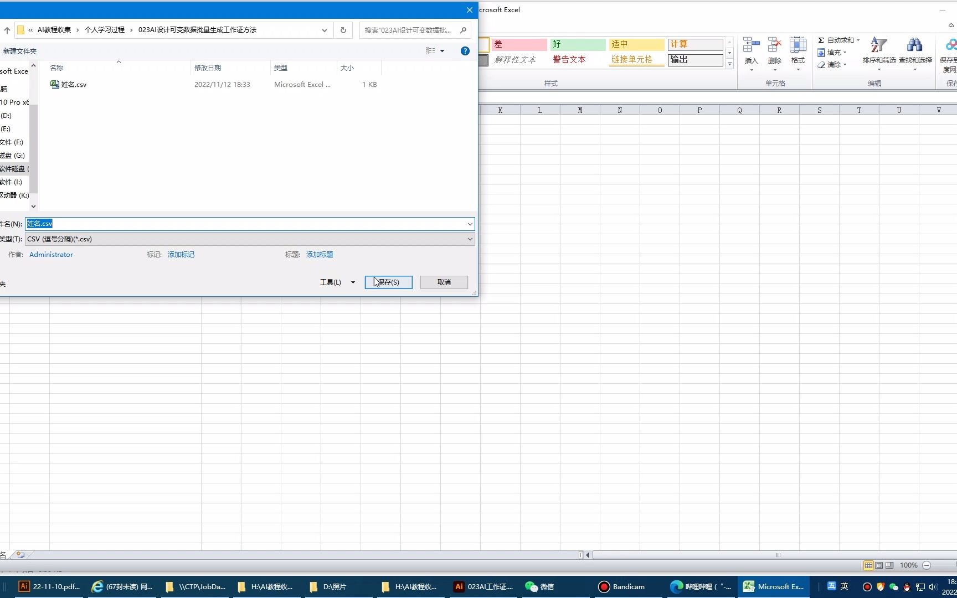Select 个人学习过程 in the breadcrumb path
Screen dimensions: 957x598
pos(105,30)
